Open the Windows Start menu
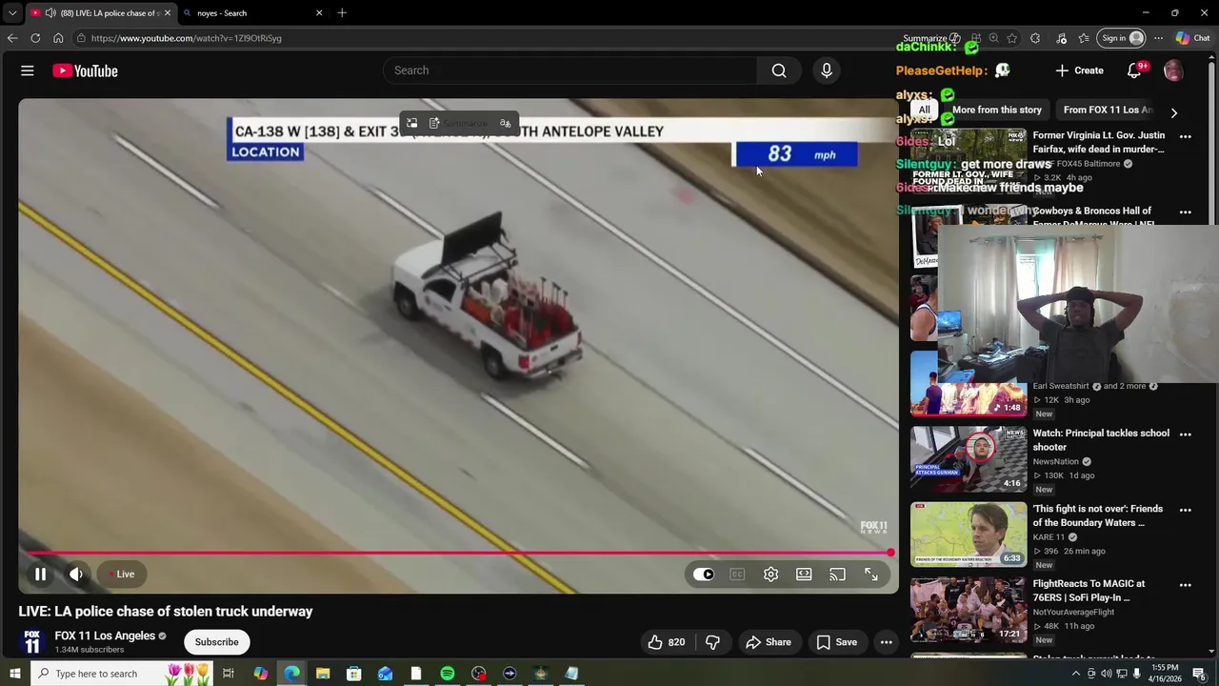The image size is (1219, 686). point(14,674)
